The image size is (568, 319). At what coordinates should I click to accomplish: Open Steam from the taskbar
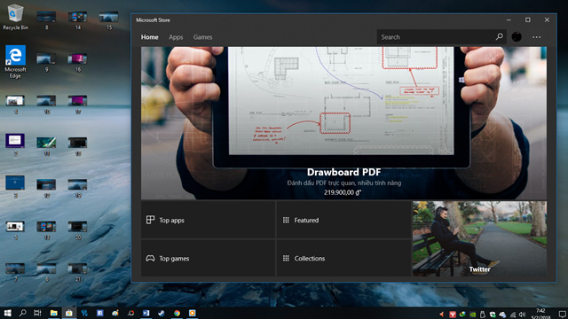pyautogui.click(x=162, y=313)
